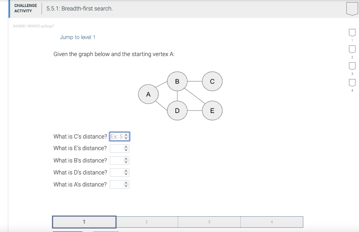Open the Jump to level 1 link
This screenshot has width=359, height=232.
77,37
